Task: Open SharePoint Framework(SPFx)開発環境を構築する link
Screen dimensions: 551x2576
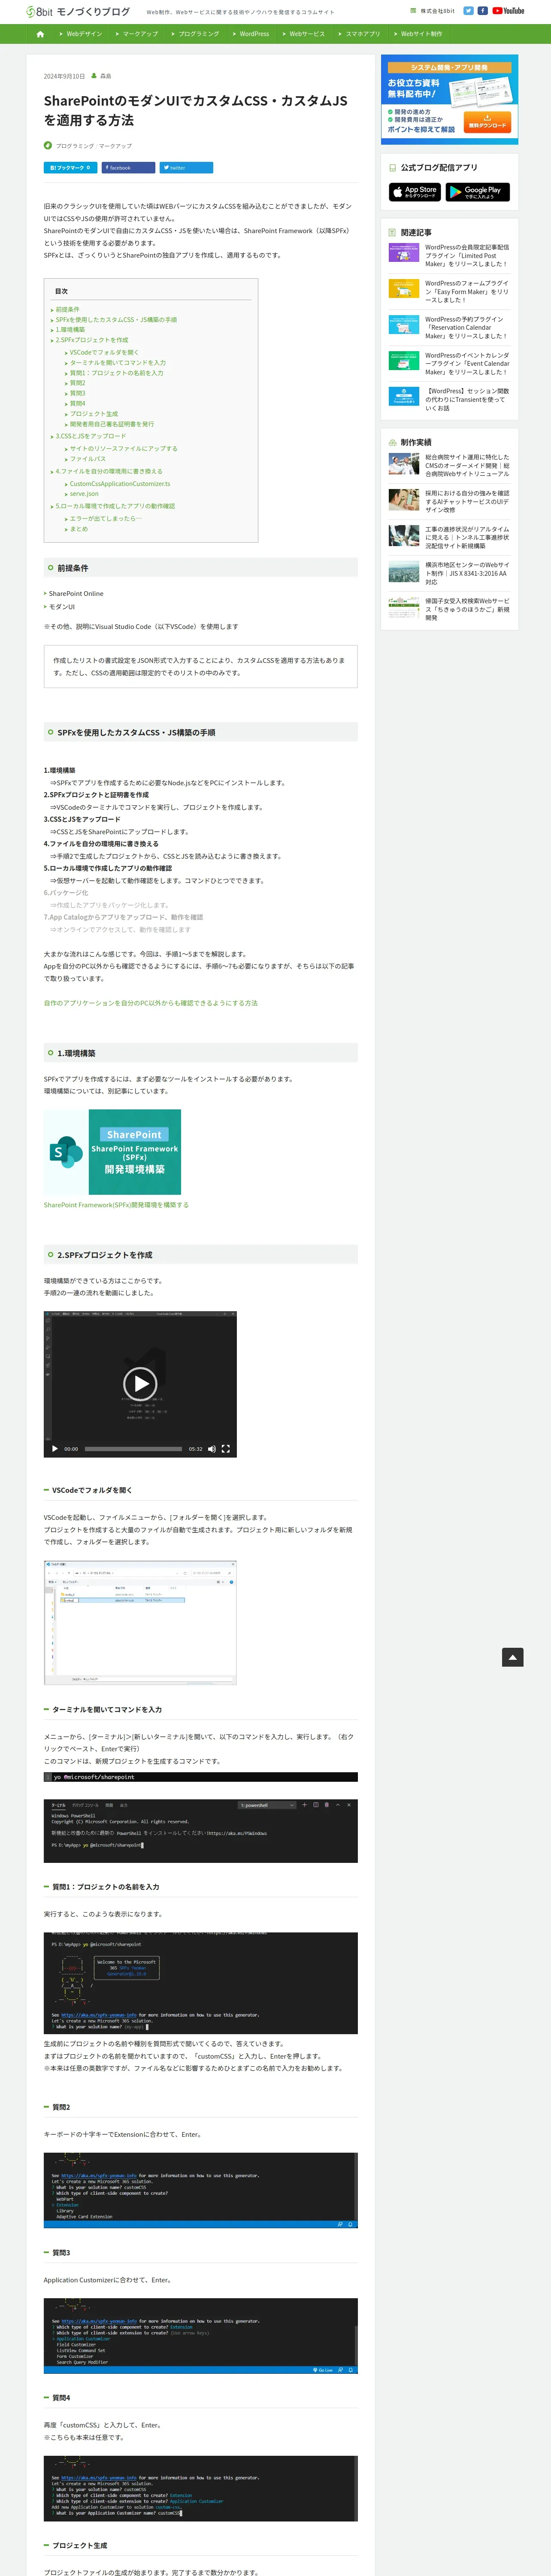Action: tap(116, 1205)
